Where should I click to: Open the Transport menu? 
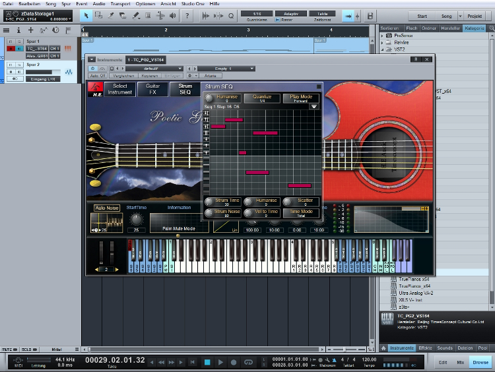(x=120, y=4)
